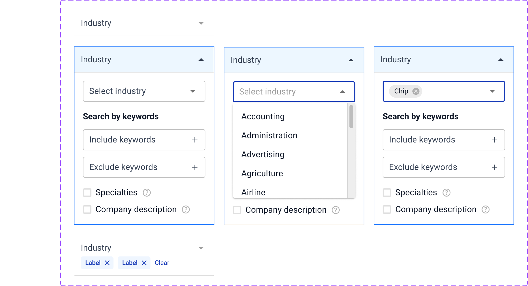Click the Clear link next to the labels
The width and height of the screenshot is (528, 286).
pos(162,263)
